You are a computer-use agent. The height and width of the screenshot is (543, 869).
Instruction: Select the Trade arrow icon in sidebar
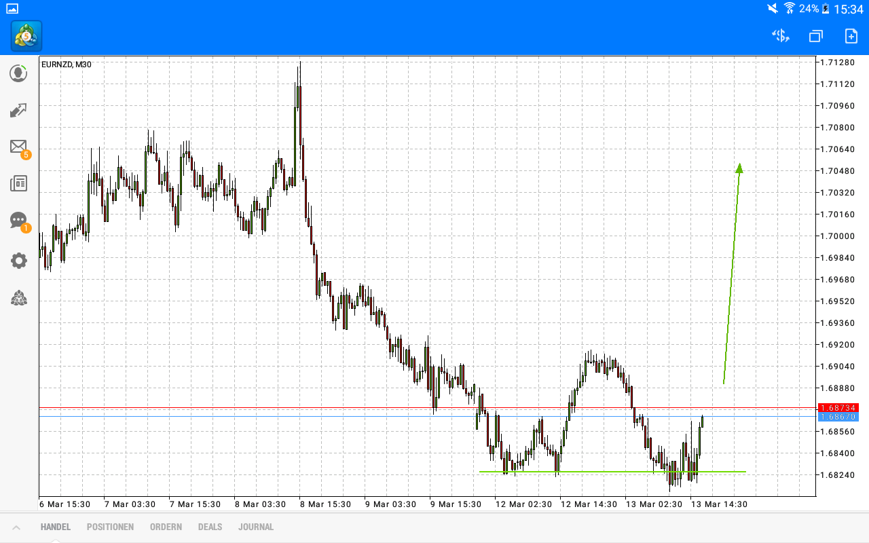click(x=18, y=110)
